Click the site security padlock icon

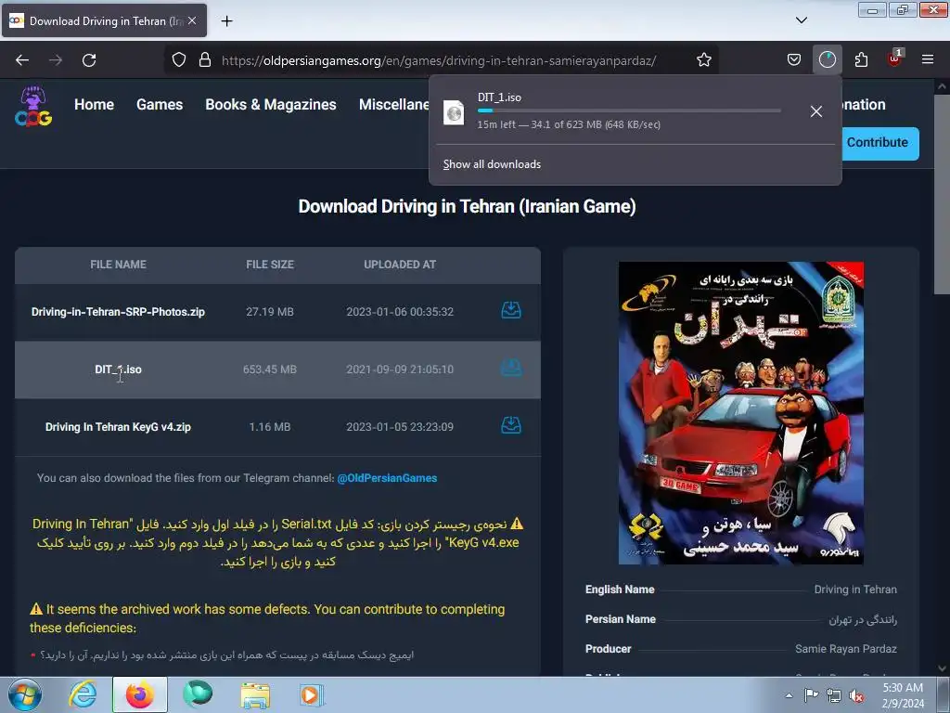click(205, 60)
